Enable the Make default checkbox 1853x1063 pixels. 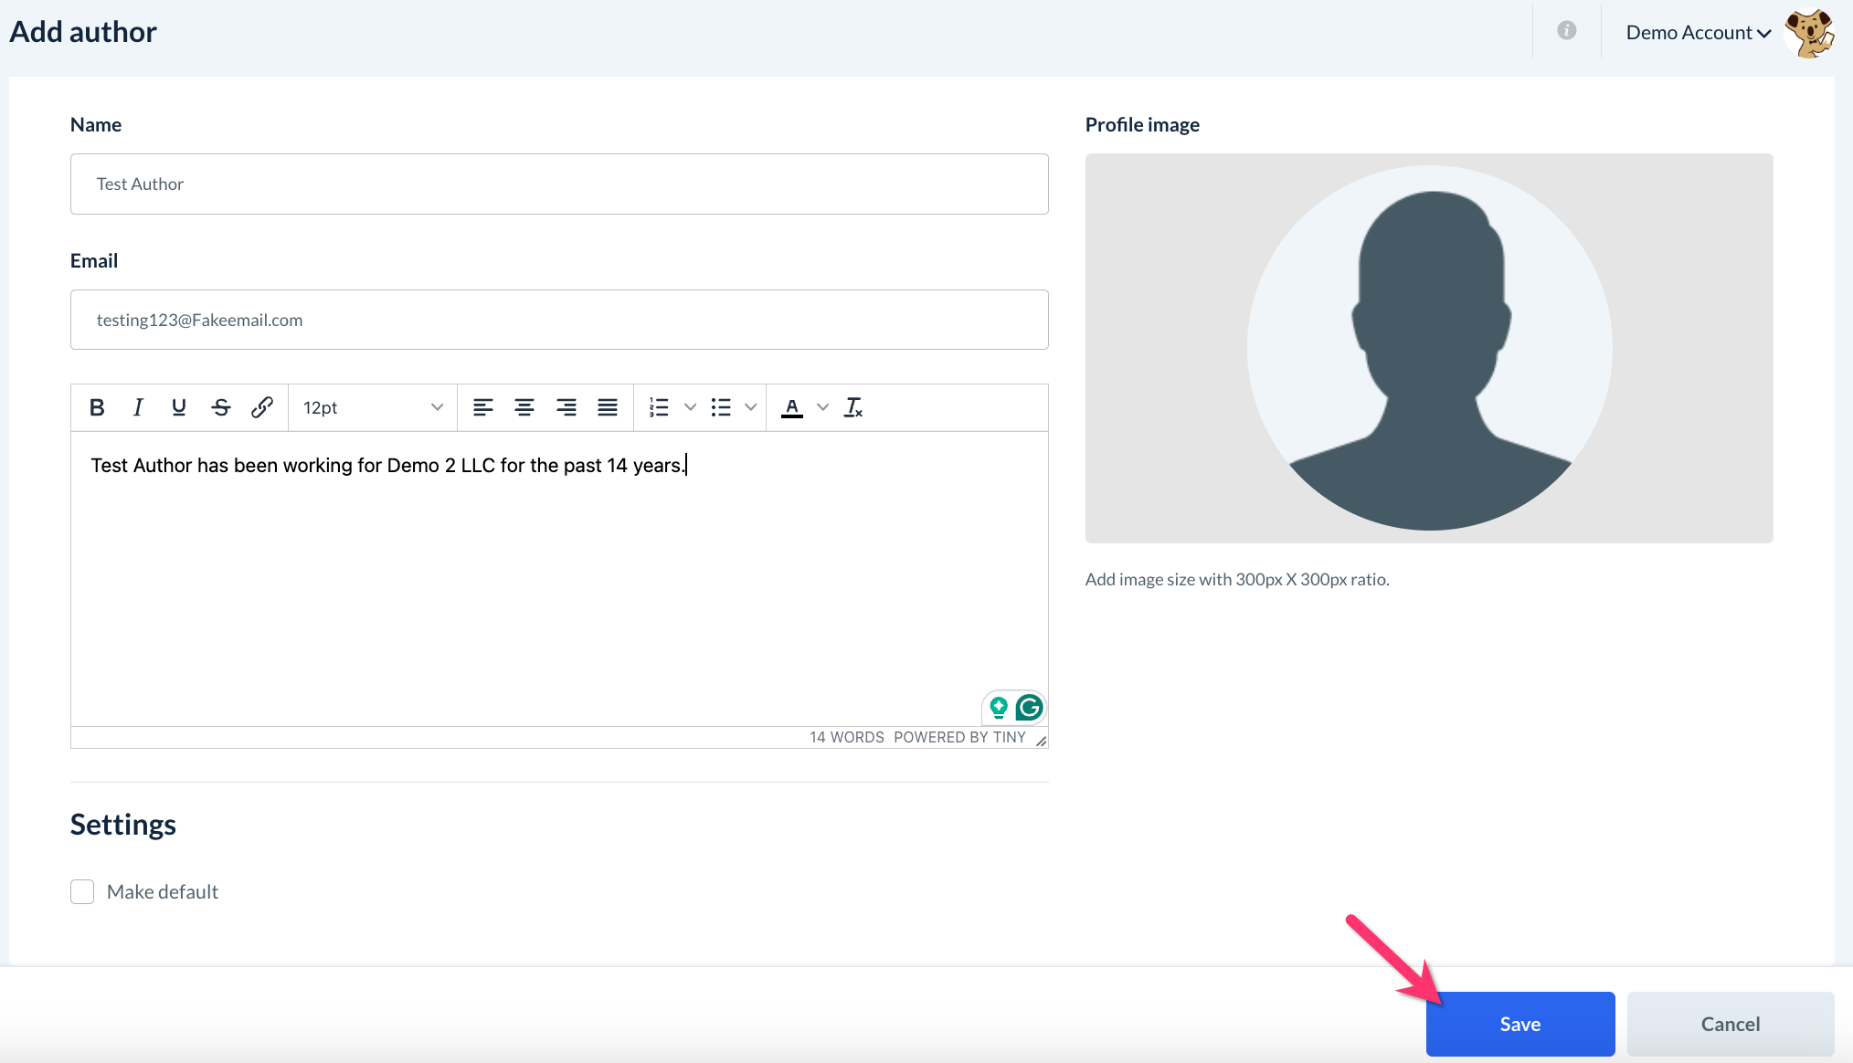coord(82,892)
